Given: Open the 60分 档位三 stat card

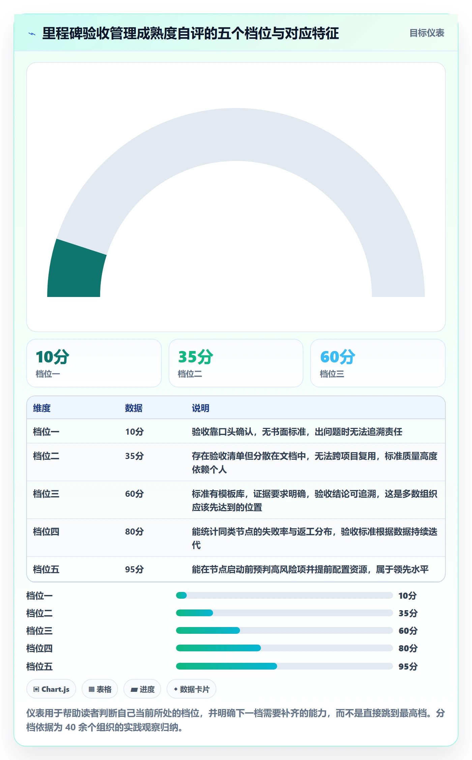Looking at the screenshot, I should tap(378, 363).
